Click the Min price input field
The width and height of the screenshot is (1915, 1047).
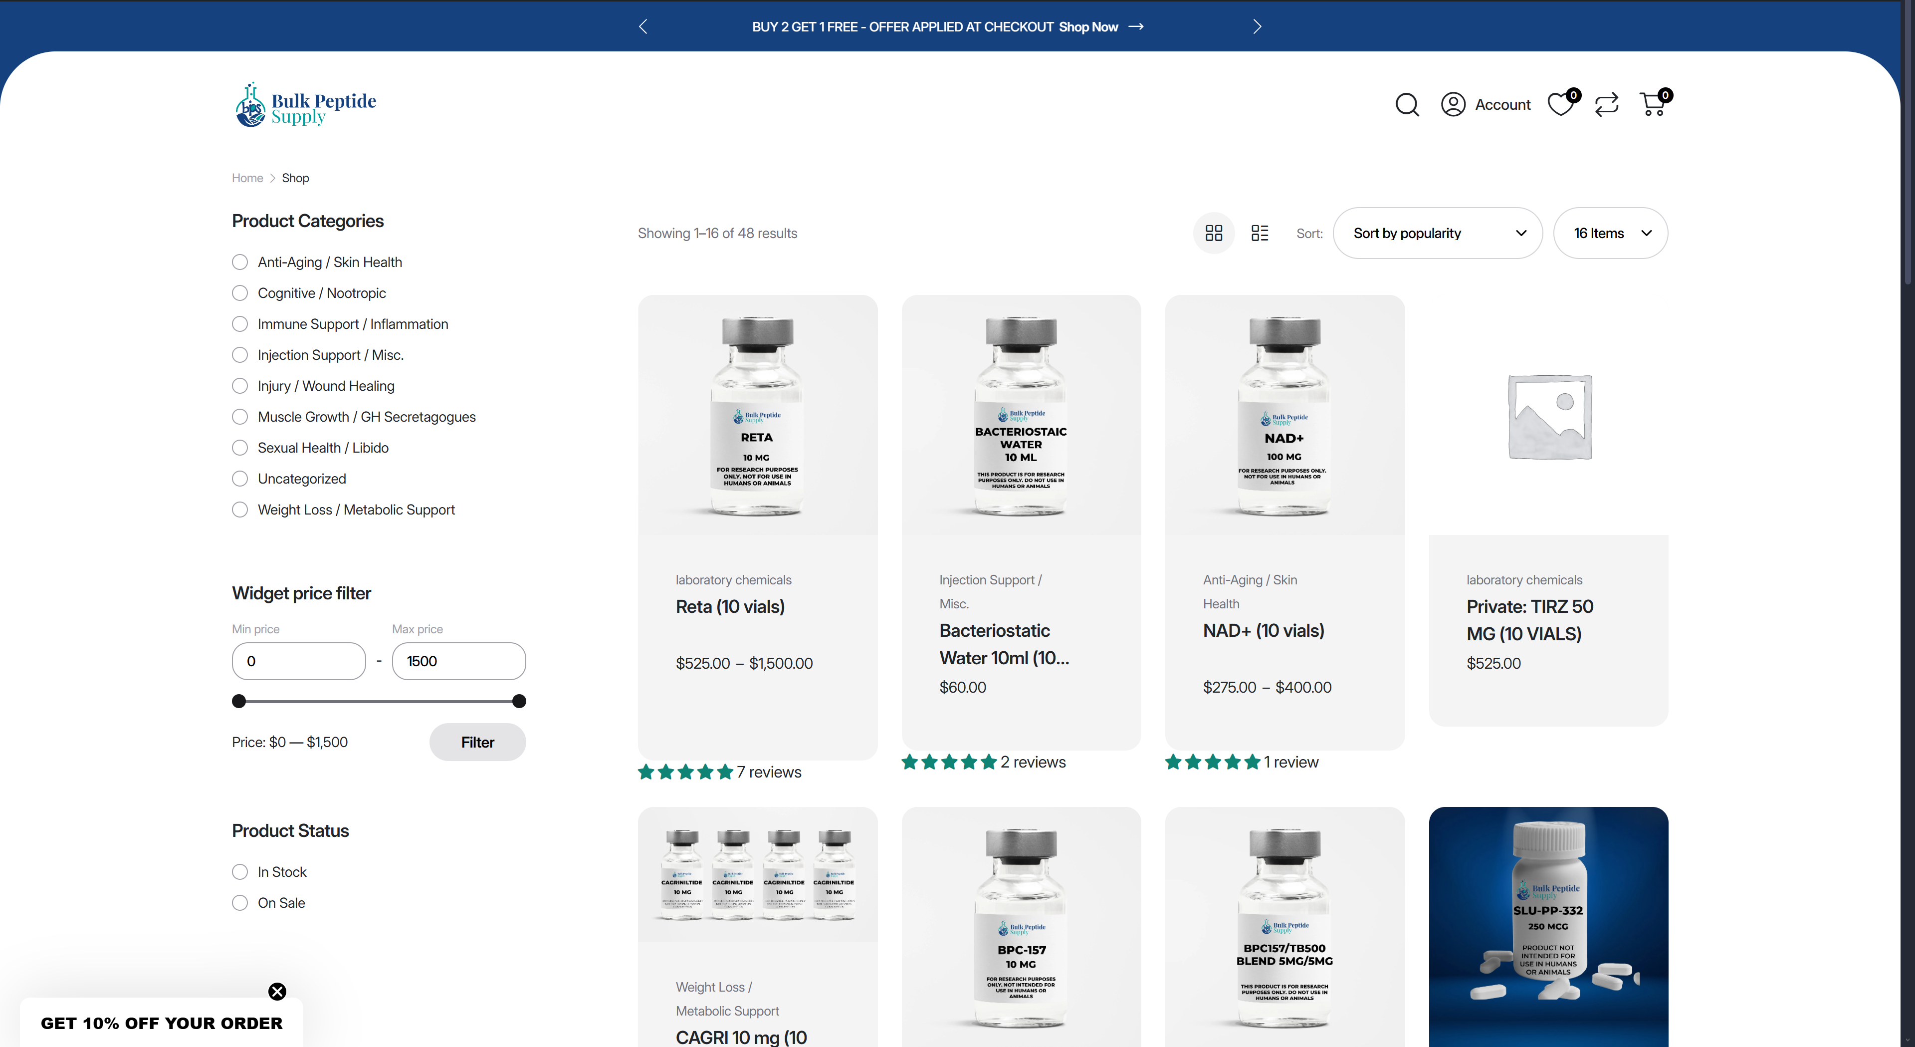point(298,661)
